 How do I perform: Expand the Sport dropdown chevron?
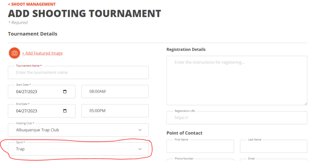[140, 149]
